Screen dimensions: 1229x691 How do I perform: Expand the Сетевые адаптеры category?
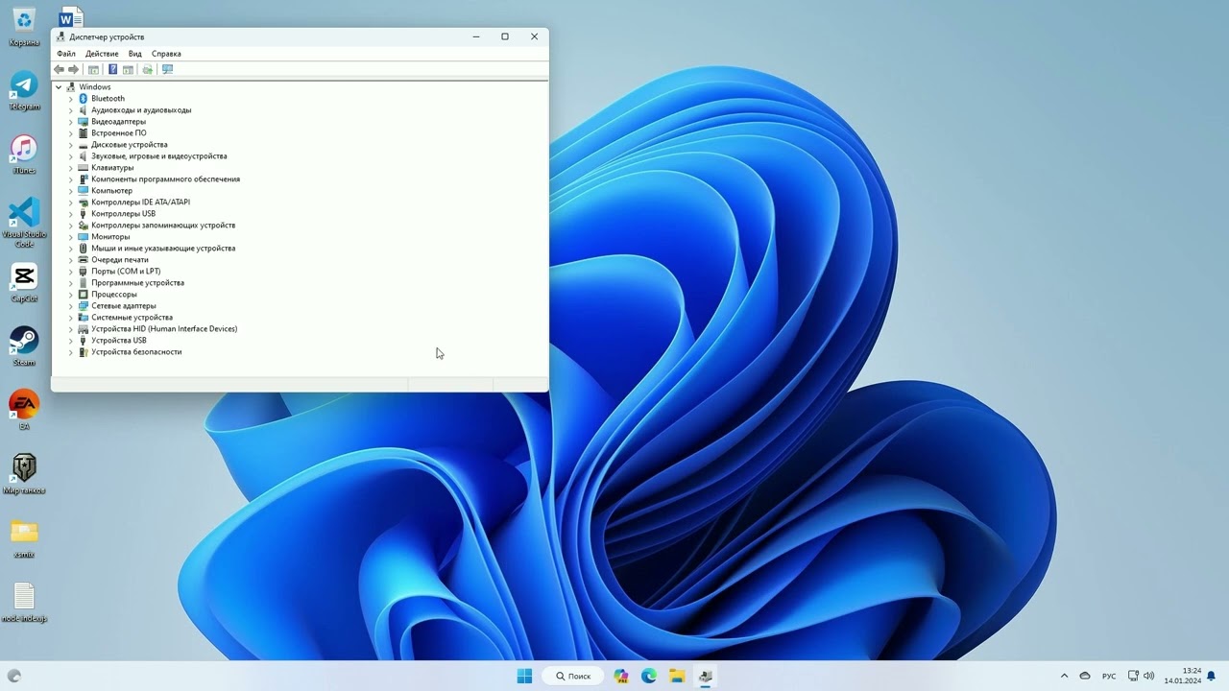point(70,306)
